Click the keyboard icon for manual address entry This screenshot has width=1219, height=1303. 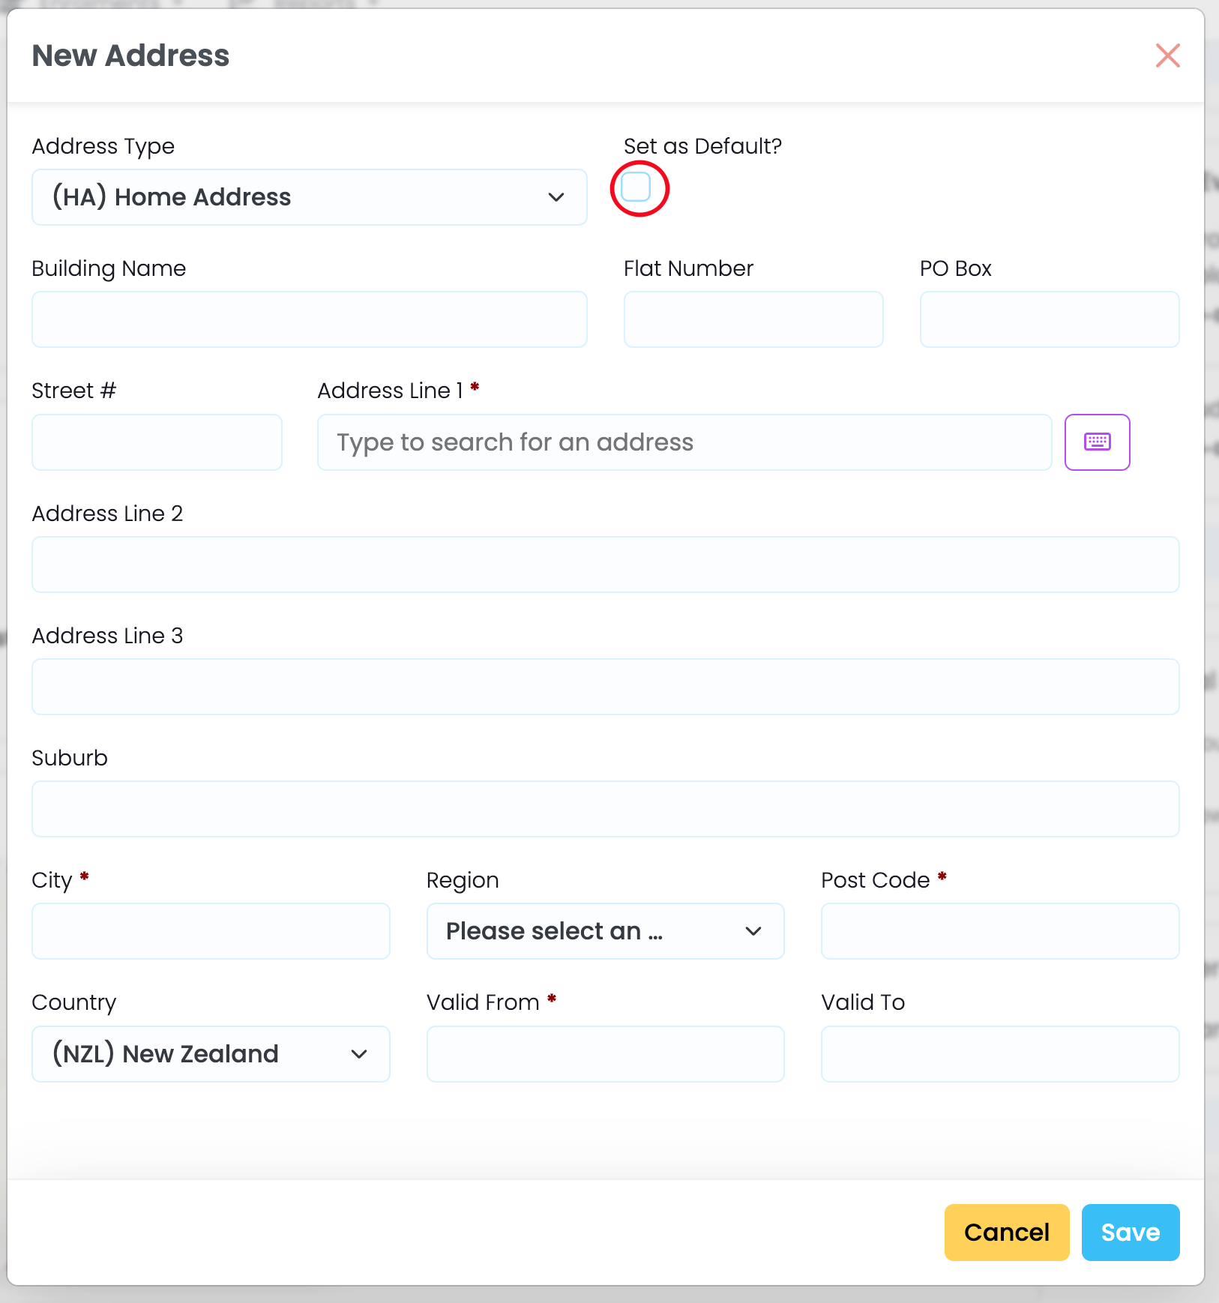[x=1097, y=442]
